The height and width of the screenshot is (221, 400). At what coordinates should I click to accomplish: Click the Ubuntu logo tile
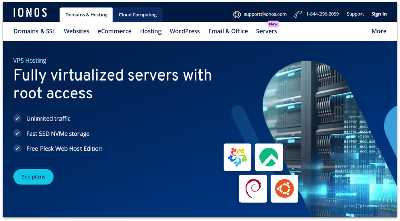[x=285, y=189]
